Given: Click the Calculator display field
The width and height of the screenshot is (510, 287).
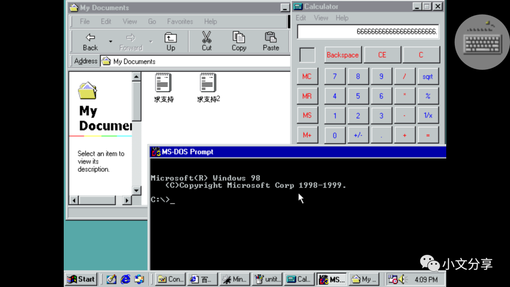Looking at the screenshot, I should pos(368,32).
